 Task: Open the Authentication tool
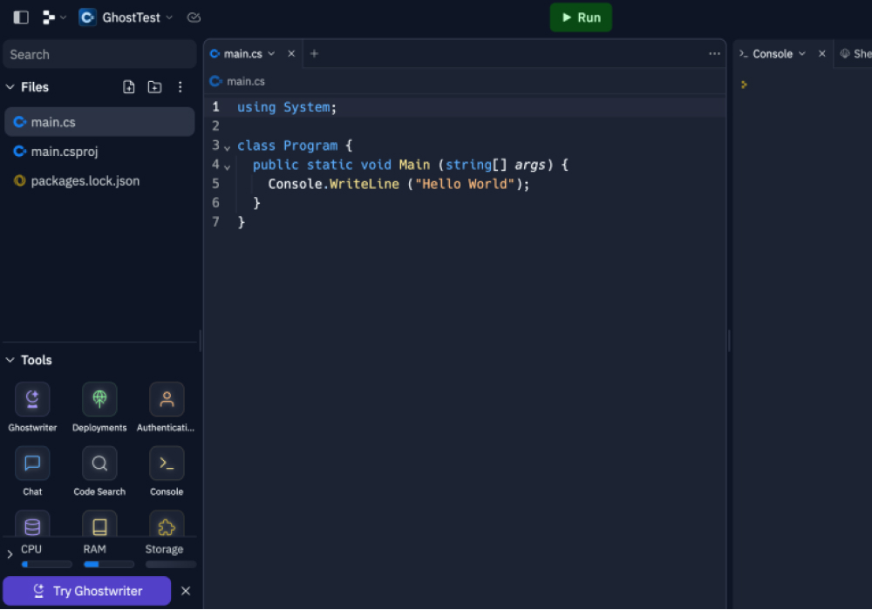pos(167,399)
